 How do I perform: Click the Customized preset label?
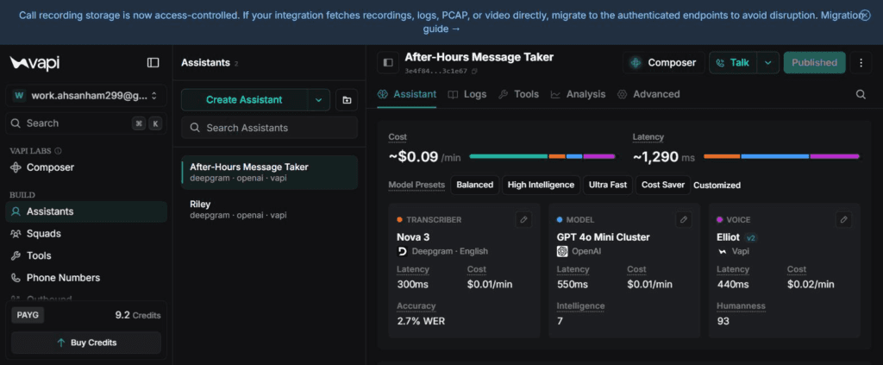coord(717,185)
